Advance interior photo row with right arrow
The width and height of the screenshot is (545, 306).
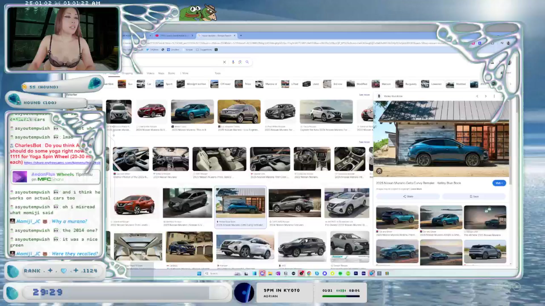370,159
